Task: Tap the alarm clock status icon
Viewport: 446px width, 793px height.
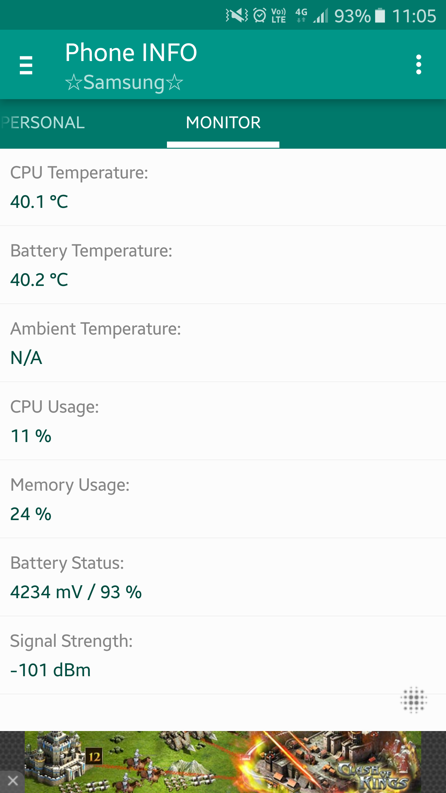Action: coord(260,15)
